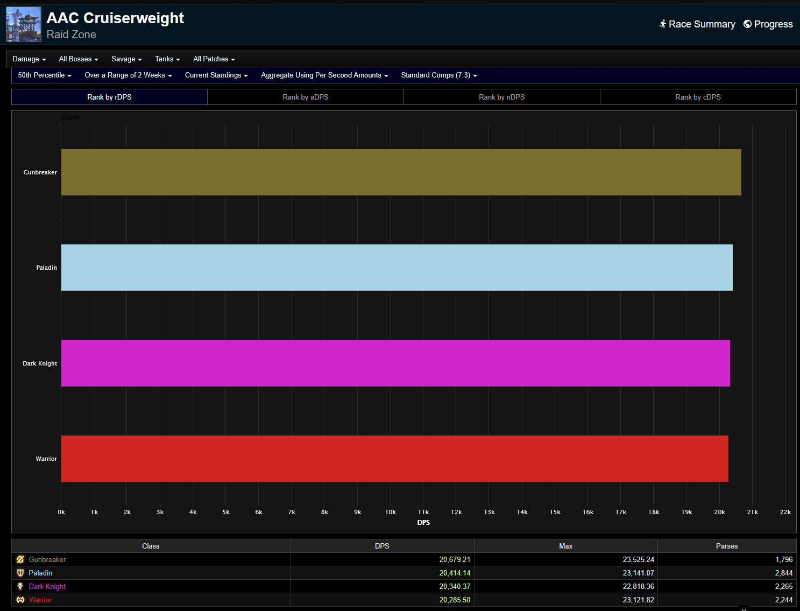
Task: Click the Warrior Max value 23,121.82
Action: 639,600
